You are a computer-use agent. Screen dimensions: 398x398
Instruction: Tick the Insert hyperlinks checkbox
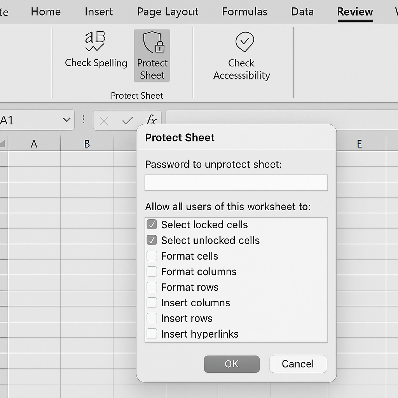[x=152, y=333]
